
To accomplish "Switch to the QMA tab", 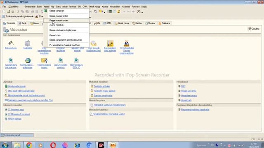I will [107, 23].
